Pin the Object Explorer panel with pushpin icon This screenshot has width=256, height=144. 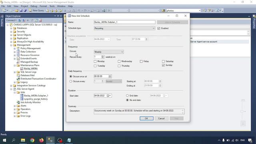click(x=58, y=16)
